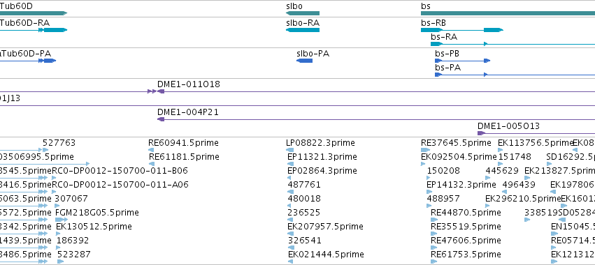
Task: Select the RE37645.5prime EST feature
Action: click(x=425, y=150)
